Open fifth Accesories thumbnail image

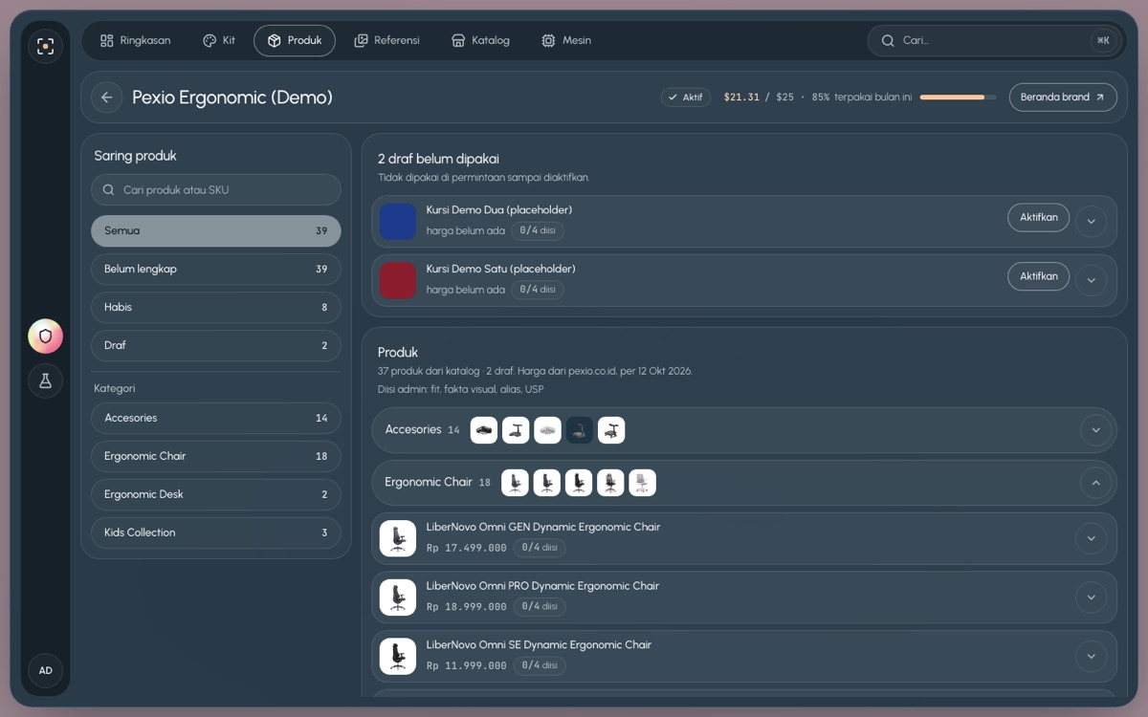(611, 430)
